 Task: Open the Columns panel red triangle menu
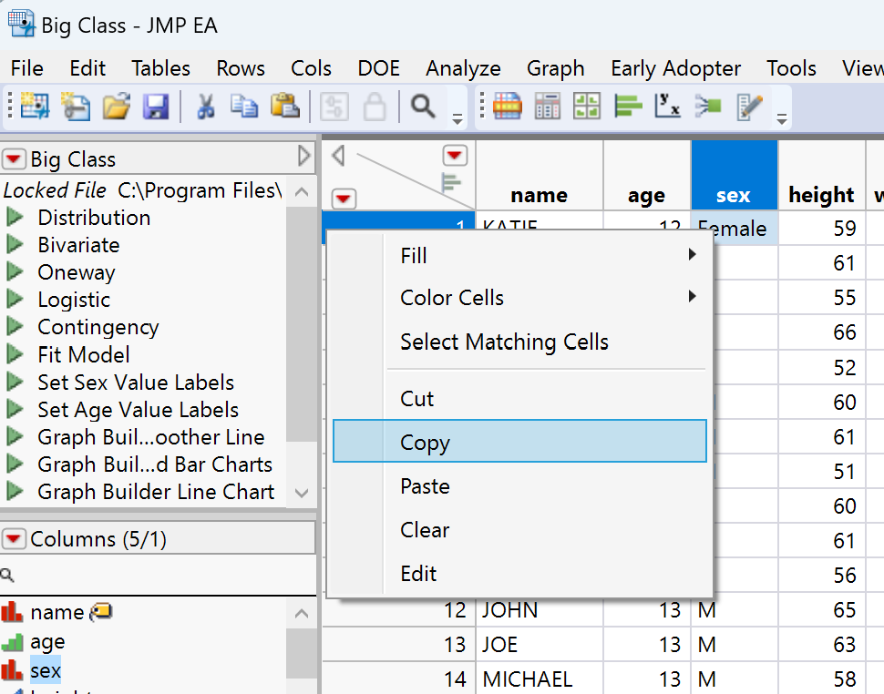[14, 540]
